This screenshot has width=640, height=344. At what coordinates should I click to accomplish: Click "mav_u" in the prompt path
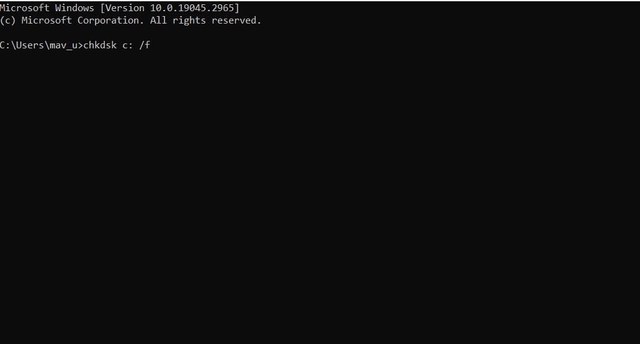point(63,46)
